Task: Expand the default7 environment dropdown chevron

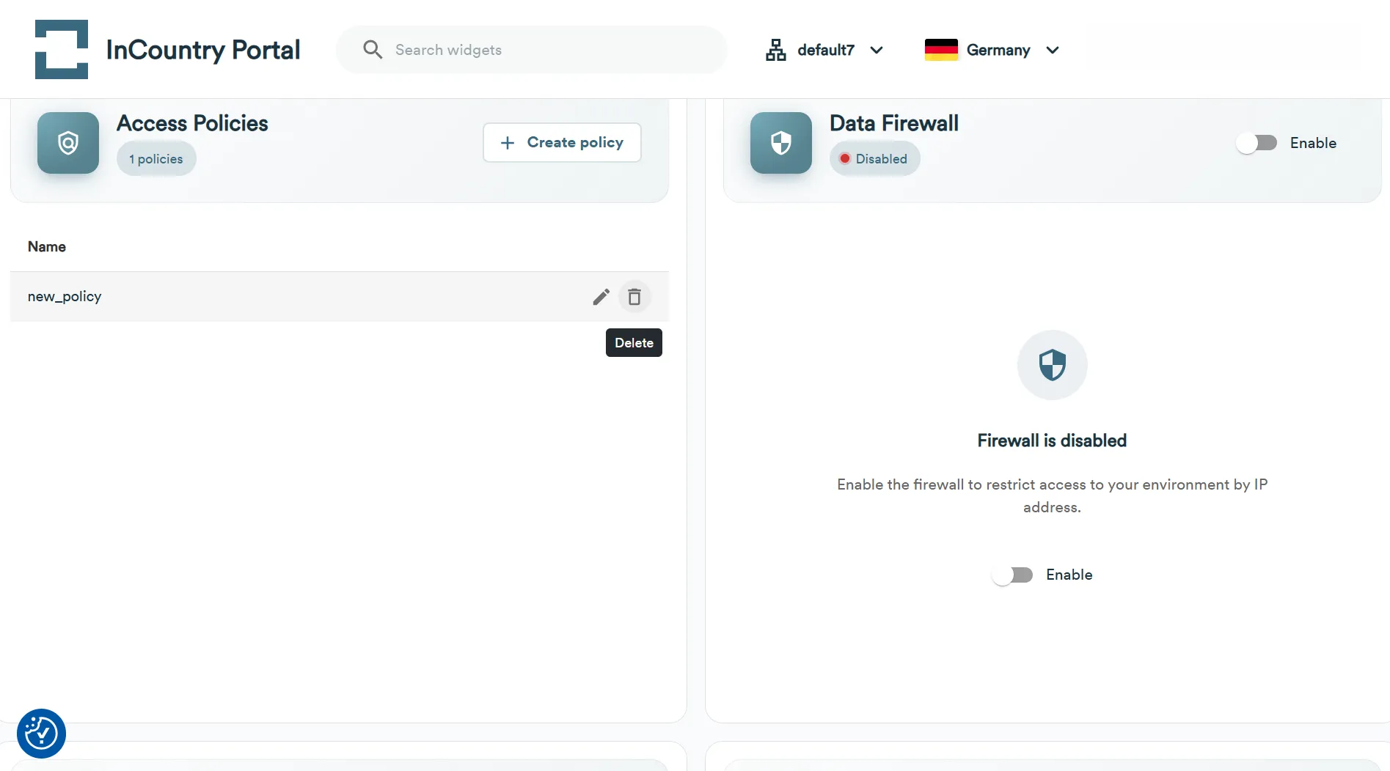Action: pyautogui.click(x=877, y=50)
